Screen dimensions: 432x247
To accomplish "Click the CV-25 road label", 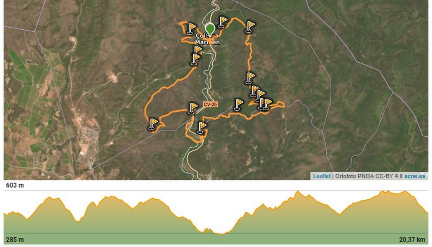I will pos(210,104).
